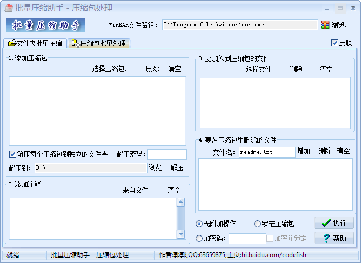
Task: Click 删除 in 添加压缩包 section
Action: pos(152,69)
